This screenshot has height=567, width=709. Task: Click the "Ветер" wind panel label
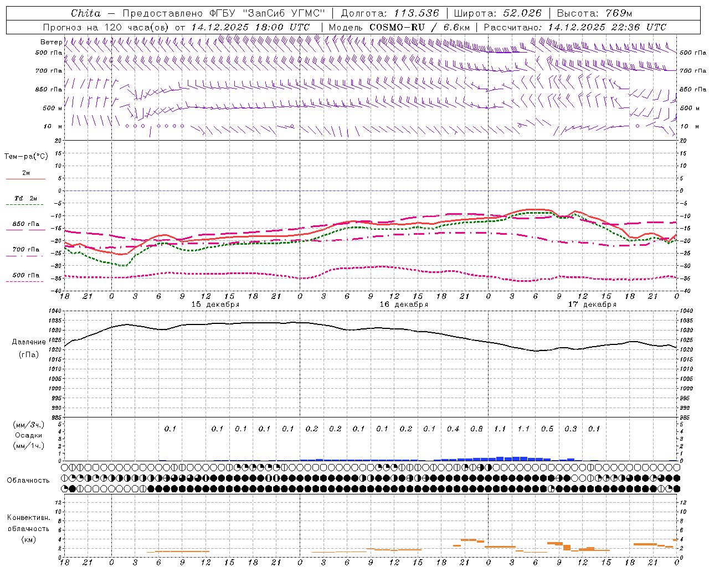[x=51, y=42]
